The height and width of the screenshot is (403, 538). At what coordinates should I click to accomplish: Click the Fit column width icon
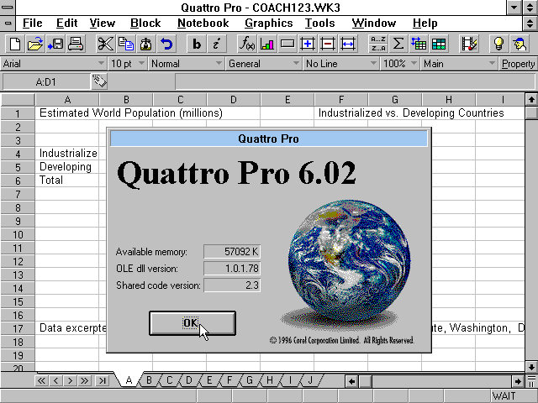coord(348,44)
